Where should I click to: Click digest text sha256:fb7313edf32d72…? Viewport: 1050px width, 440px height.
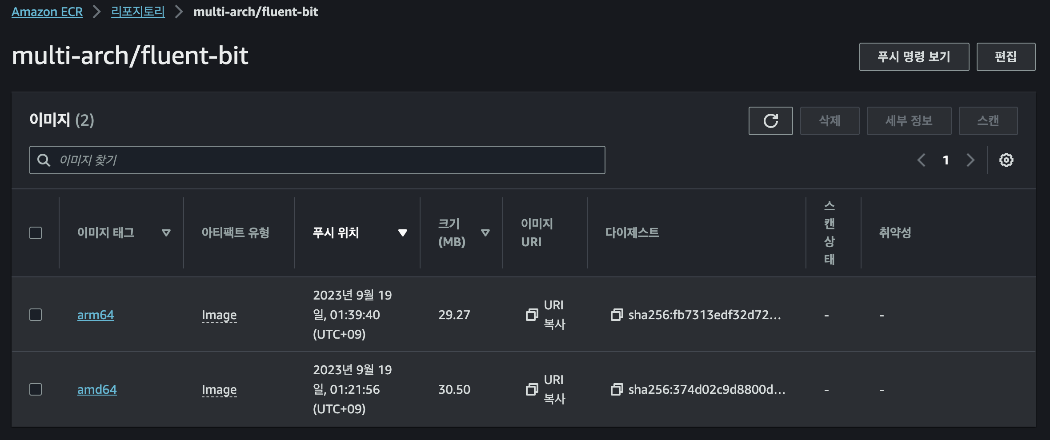click(705, 315)
